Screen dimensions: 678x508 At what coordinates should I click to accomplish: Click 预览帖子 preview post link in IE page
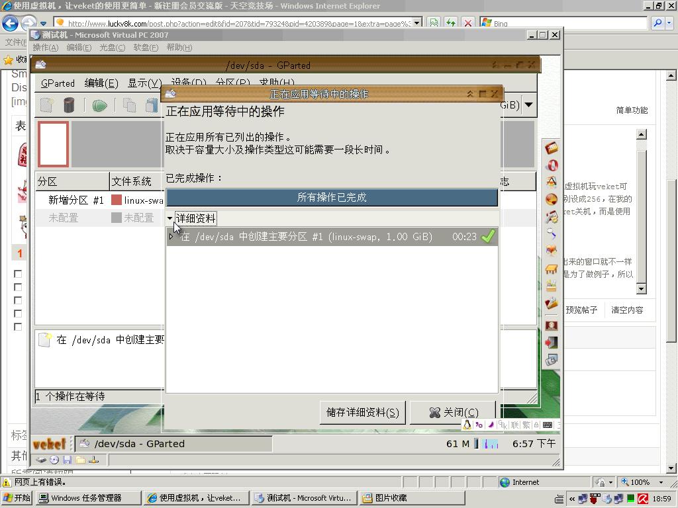point(581,310)
